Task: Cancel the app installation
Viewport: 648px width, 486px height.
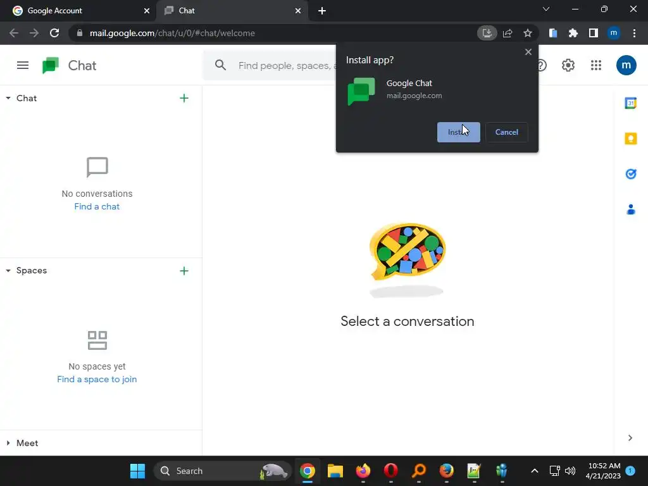Action: click(506, 132)
